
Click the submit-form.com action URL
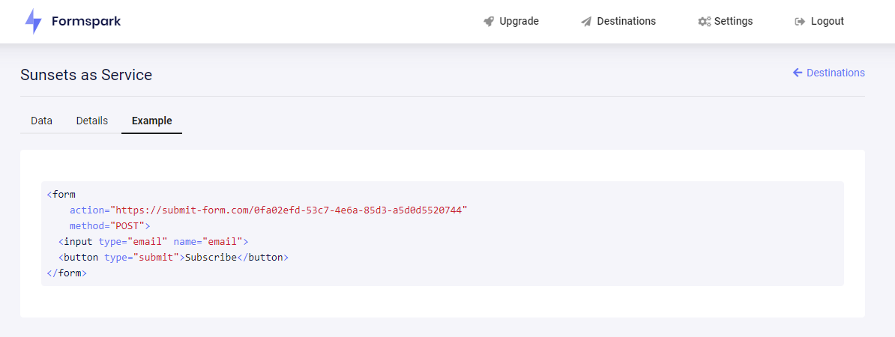pos(289,210)
